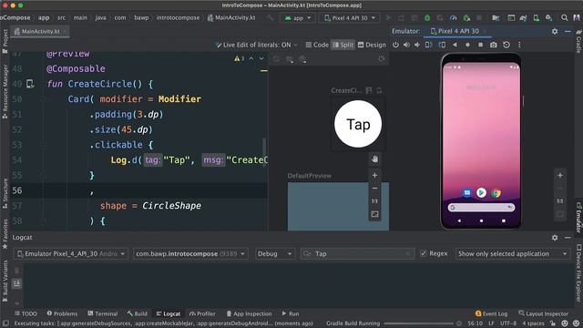This screenshot has height=328, width=583.
Task: Zoom in the emulator view
Action: click(560, 175)
